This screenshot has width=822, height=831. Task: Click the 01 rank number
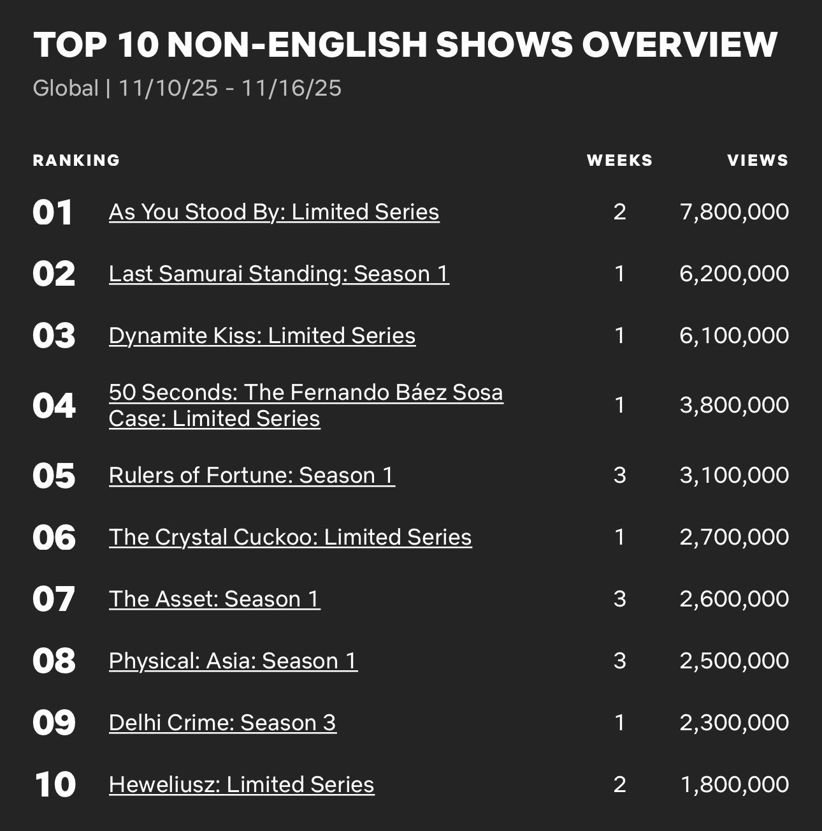[53, 213]
